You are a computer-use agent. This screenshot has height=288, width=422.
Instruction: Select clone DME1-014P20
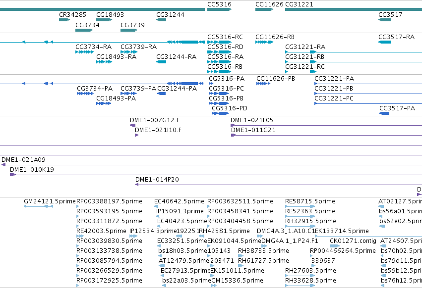(x=279, y=185)
